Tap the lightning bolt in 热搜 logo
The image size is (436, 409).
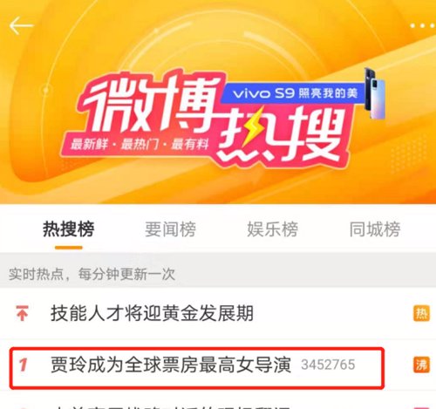[252, 126]
